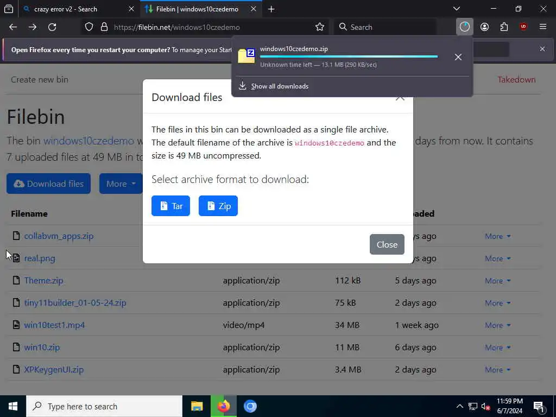This screenshot has width=556, height=417.
Task: Switch to Firefox in the taskbar
Action: (223, 406)
